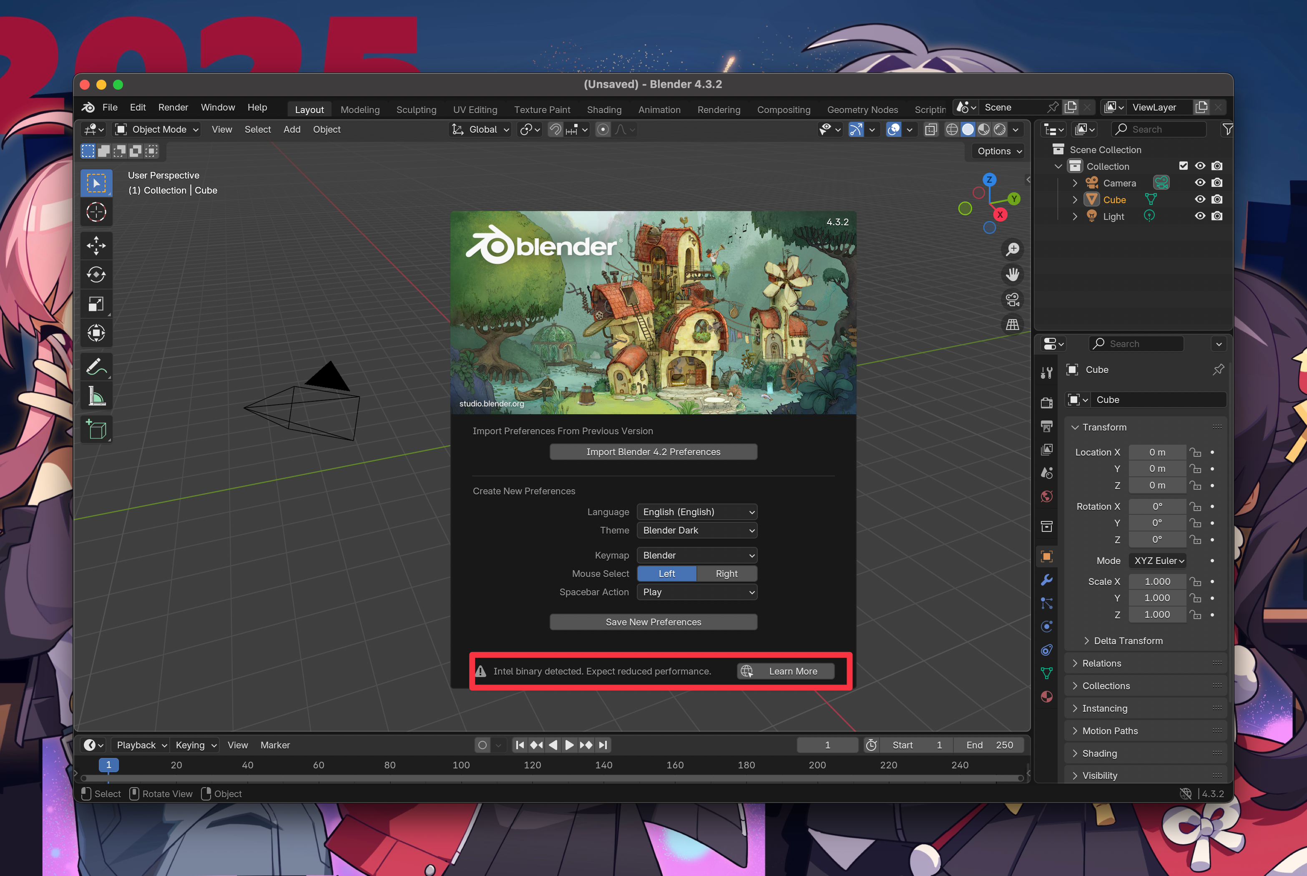Open the View Layer properties tab
The width and height of the screenshot is (1307, 876).
click(x=1047, y=449)
